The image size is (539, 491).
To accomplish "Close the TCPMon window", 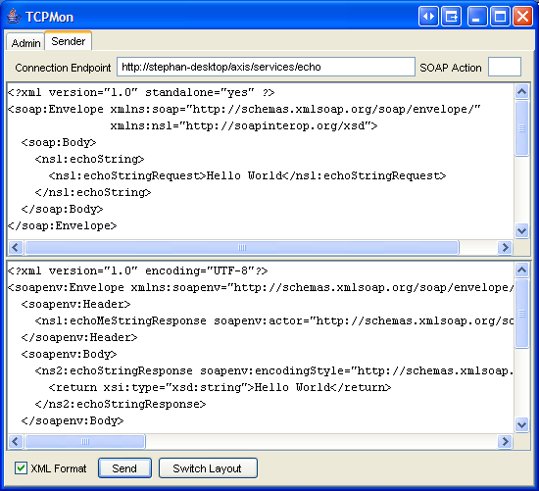I will (522, 16).
